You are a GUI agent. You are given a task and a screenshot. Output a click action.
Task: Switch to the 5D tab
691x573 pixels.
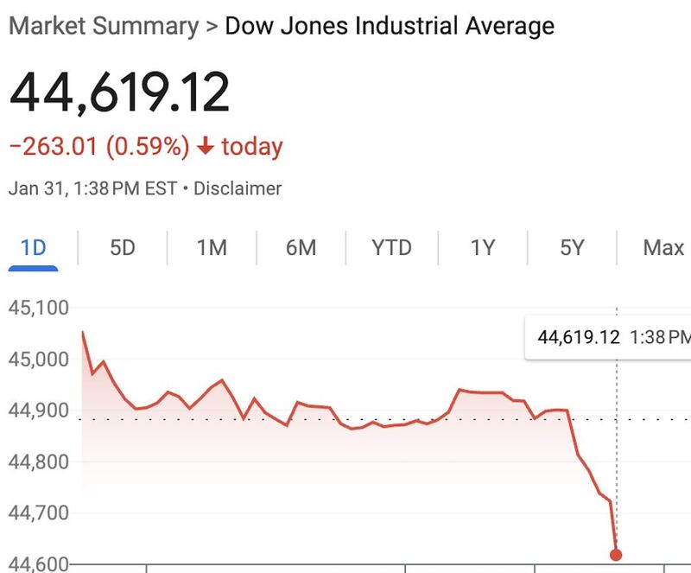coord(123,248)
